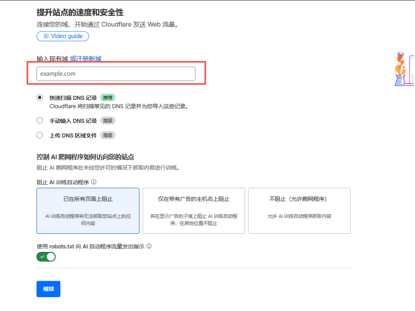Screen dimensions: 415x311
Task: Click the lava lamp illustration on the right
Action: (x=400, y=70)
